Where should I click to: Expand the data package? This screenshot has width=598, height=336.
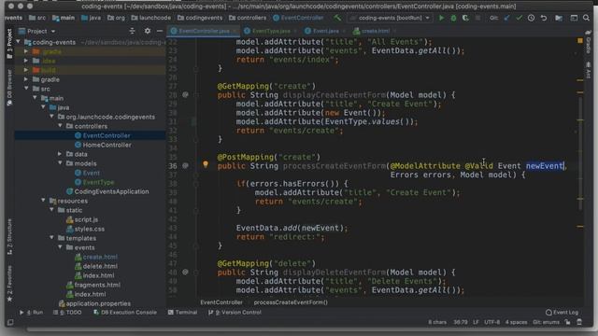pos(60,154)
